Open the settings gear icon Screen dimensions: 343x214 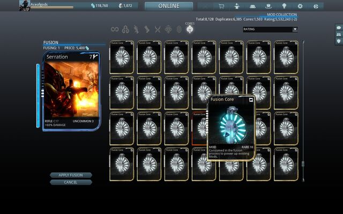point(300,6)
